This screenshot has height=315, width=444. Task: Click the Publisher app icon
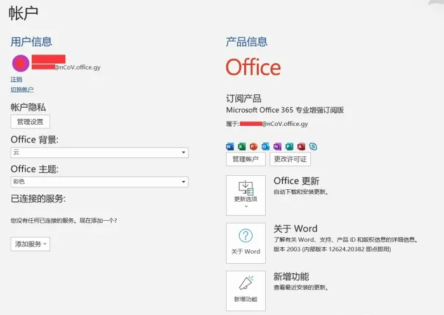[x=289, y=146]
